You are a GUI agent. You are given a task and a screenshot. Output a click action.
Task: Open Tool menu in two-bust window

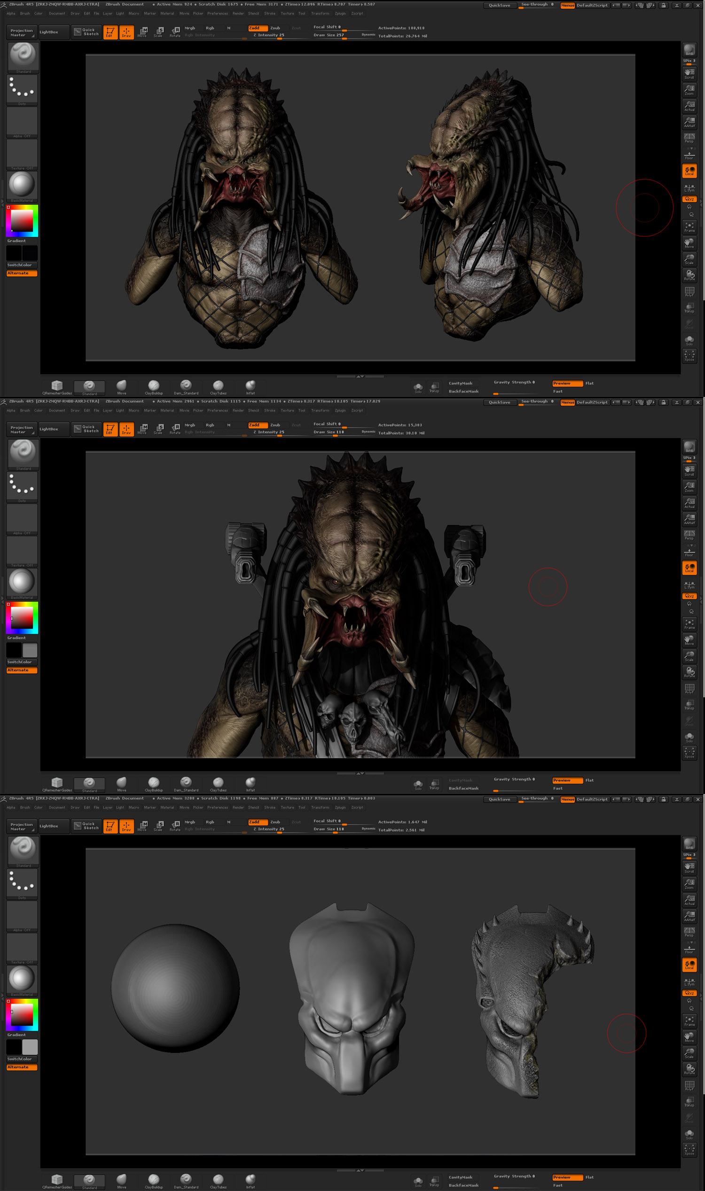[302, 13]
